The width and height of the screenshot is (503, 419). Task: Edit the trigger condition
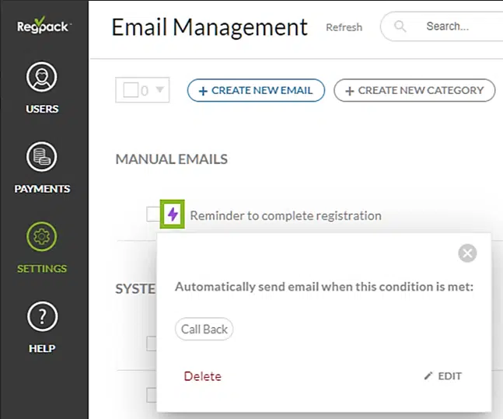pyautogui.click(x=443, y=376)
